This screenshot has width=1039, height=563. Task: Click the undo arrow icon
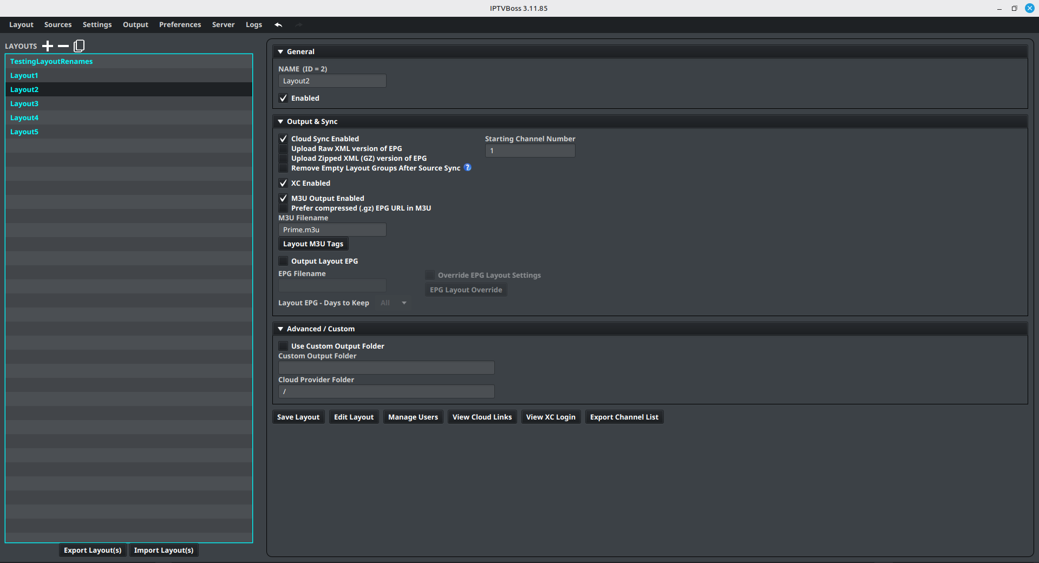278,24
